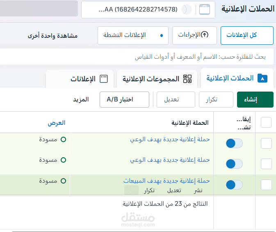Viewport: 276px width, 232px height.
Task: Check the second awareness campaign row checkbox
Action: [266, 164]
